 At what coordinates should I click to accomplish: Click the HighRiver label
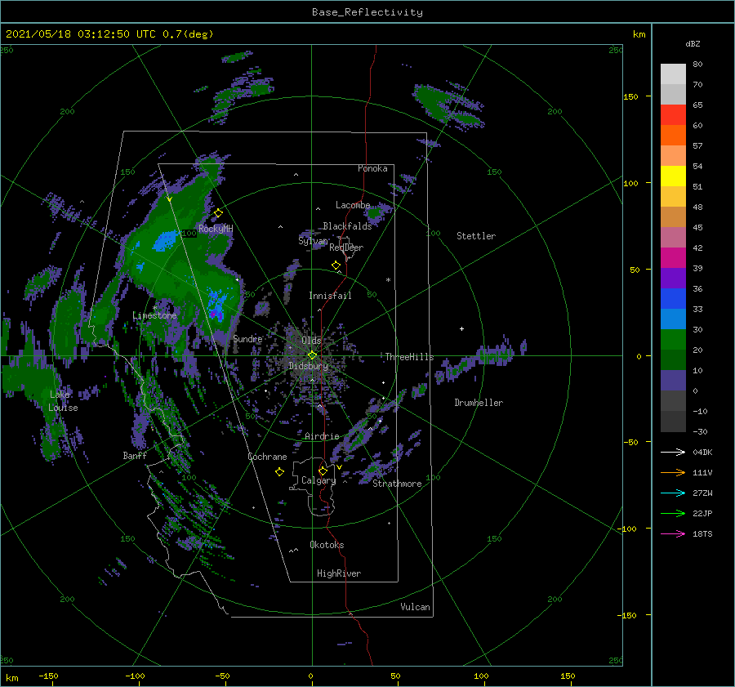[339, 573]
